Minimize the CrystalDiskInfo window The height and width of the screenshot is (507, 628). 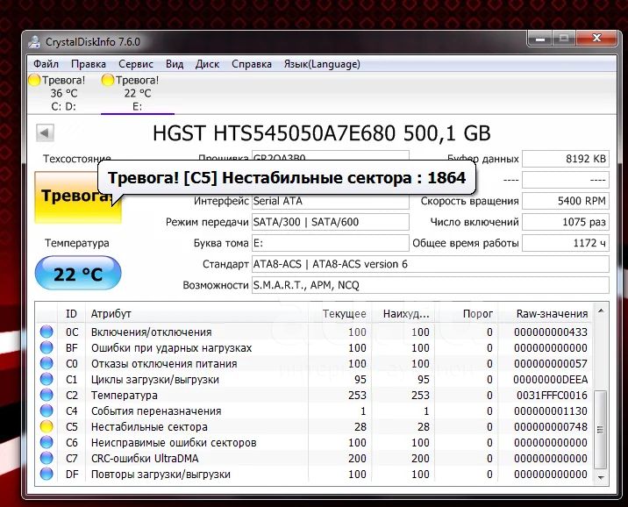(x=540, y=39)
